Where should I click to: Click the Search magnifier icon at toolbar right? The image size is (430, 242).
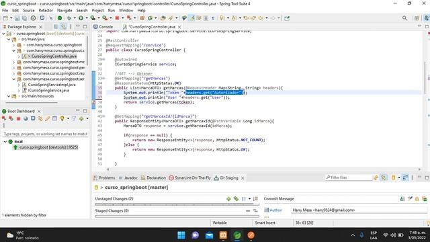[404, 18]
